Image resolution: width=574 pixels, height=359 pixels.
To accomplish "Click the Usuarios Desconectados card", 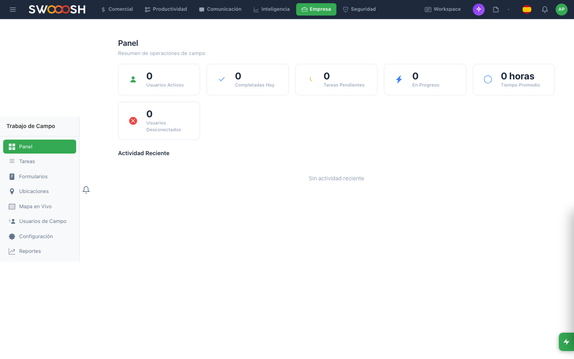I will [159, 121].
